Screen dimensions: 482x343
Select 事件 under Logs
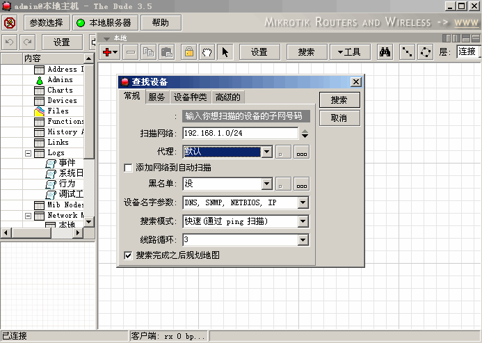click(x=67, y=163)
